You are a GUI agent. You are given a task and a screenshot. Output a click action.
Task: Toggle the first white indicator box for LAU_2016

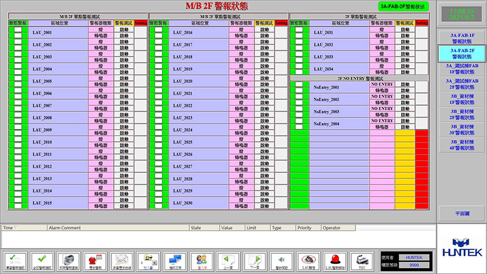158,30
